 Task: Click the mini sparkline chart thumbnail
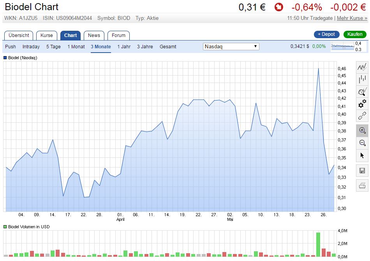(x=343, y=46)
